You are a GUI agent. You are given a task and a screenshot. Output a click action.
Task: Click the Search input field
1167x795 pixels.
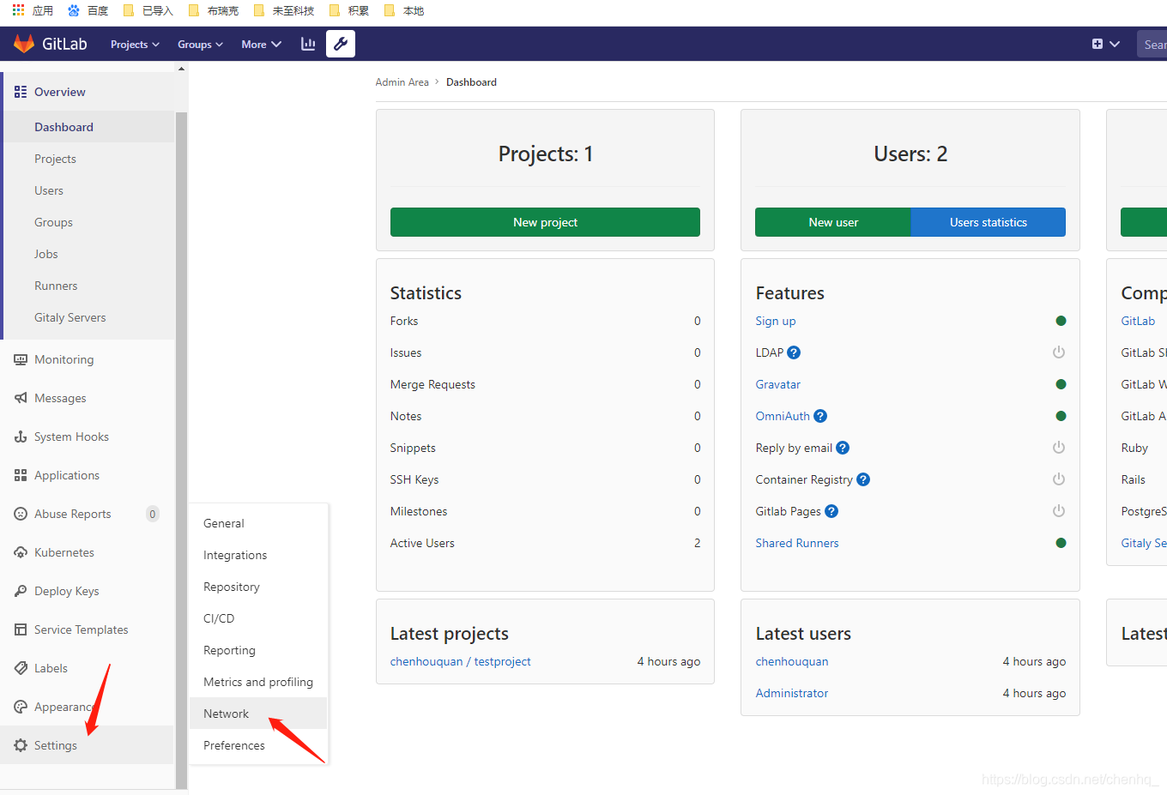click(x=1152, y=45)
